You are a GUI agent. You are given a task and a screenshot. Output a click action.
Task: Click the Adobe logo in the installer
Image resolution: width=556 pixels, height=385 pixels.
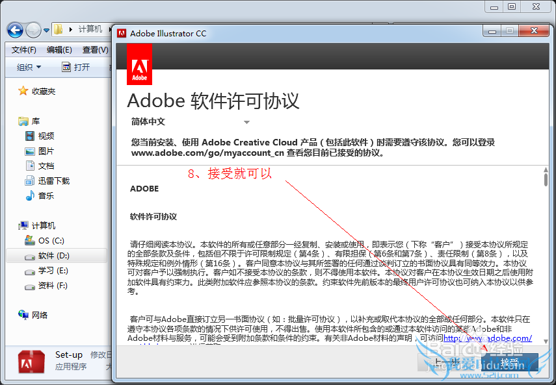pos(139,64)
